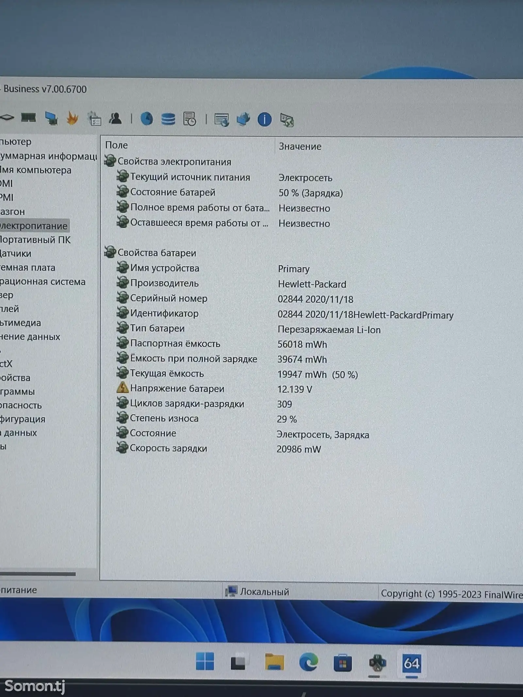Image resolution: width=523 pixels, height=697 pixels.
Task: Click the Свойства батареи section icon
Action: [110, 252]
